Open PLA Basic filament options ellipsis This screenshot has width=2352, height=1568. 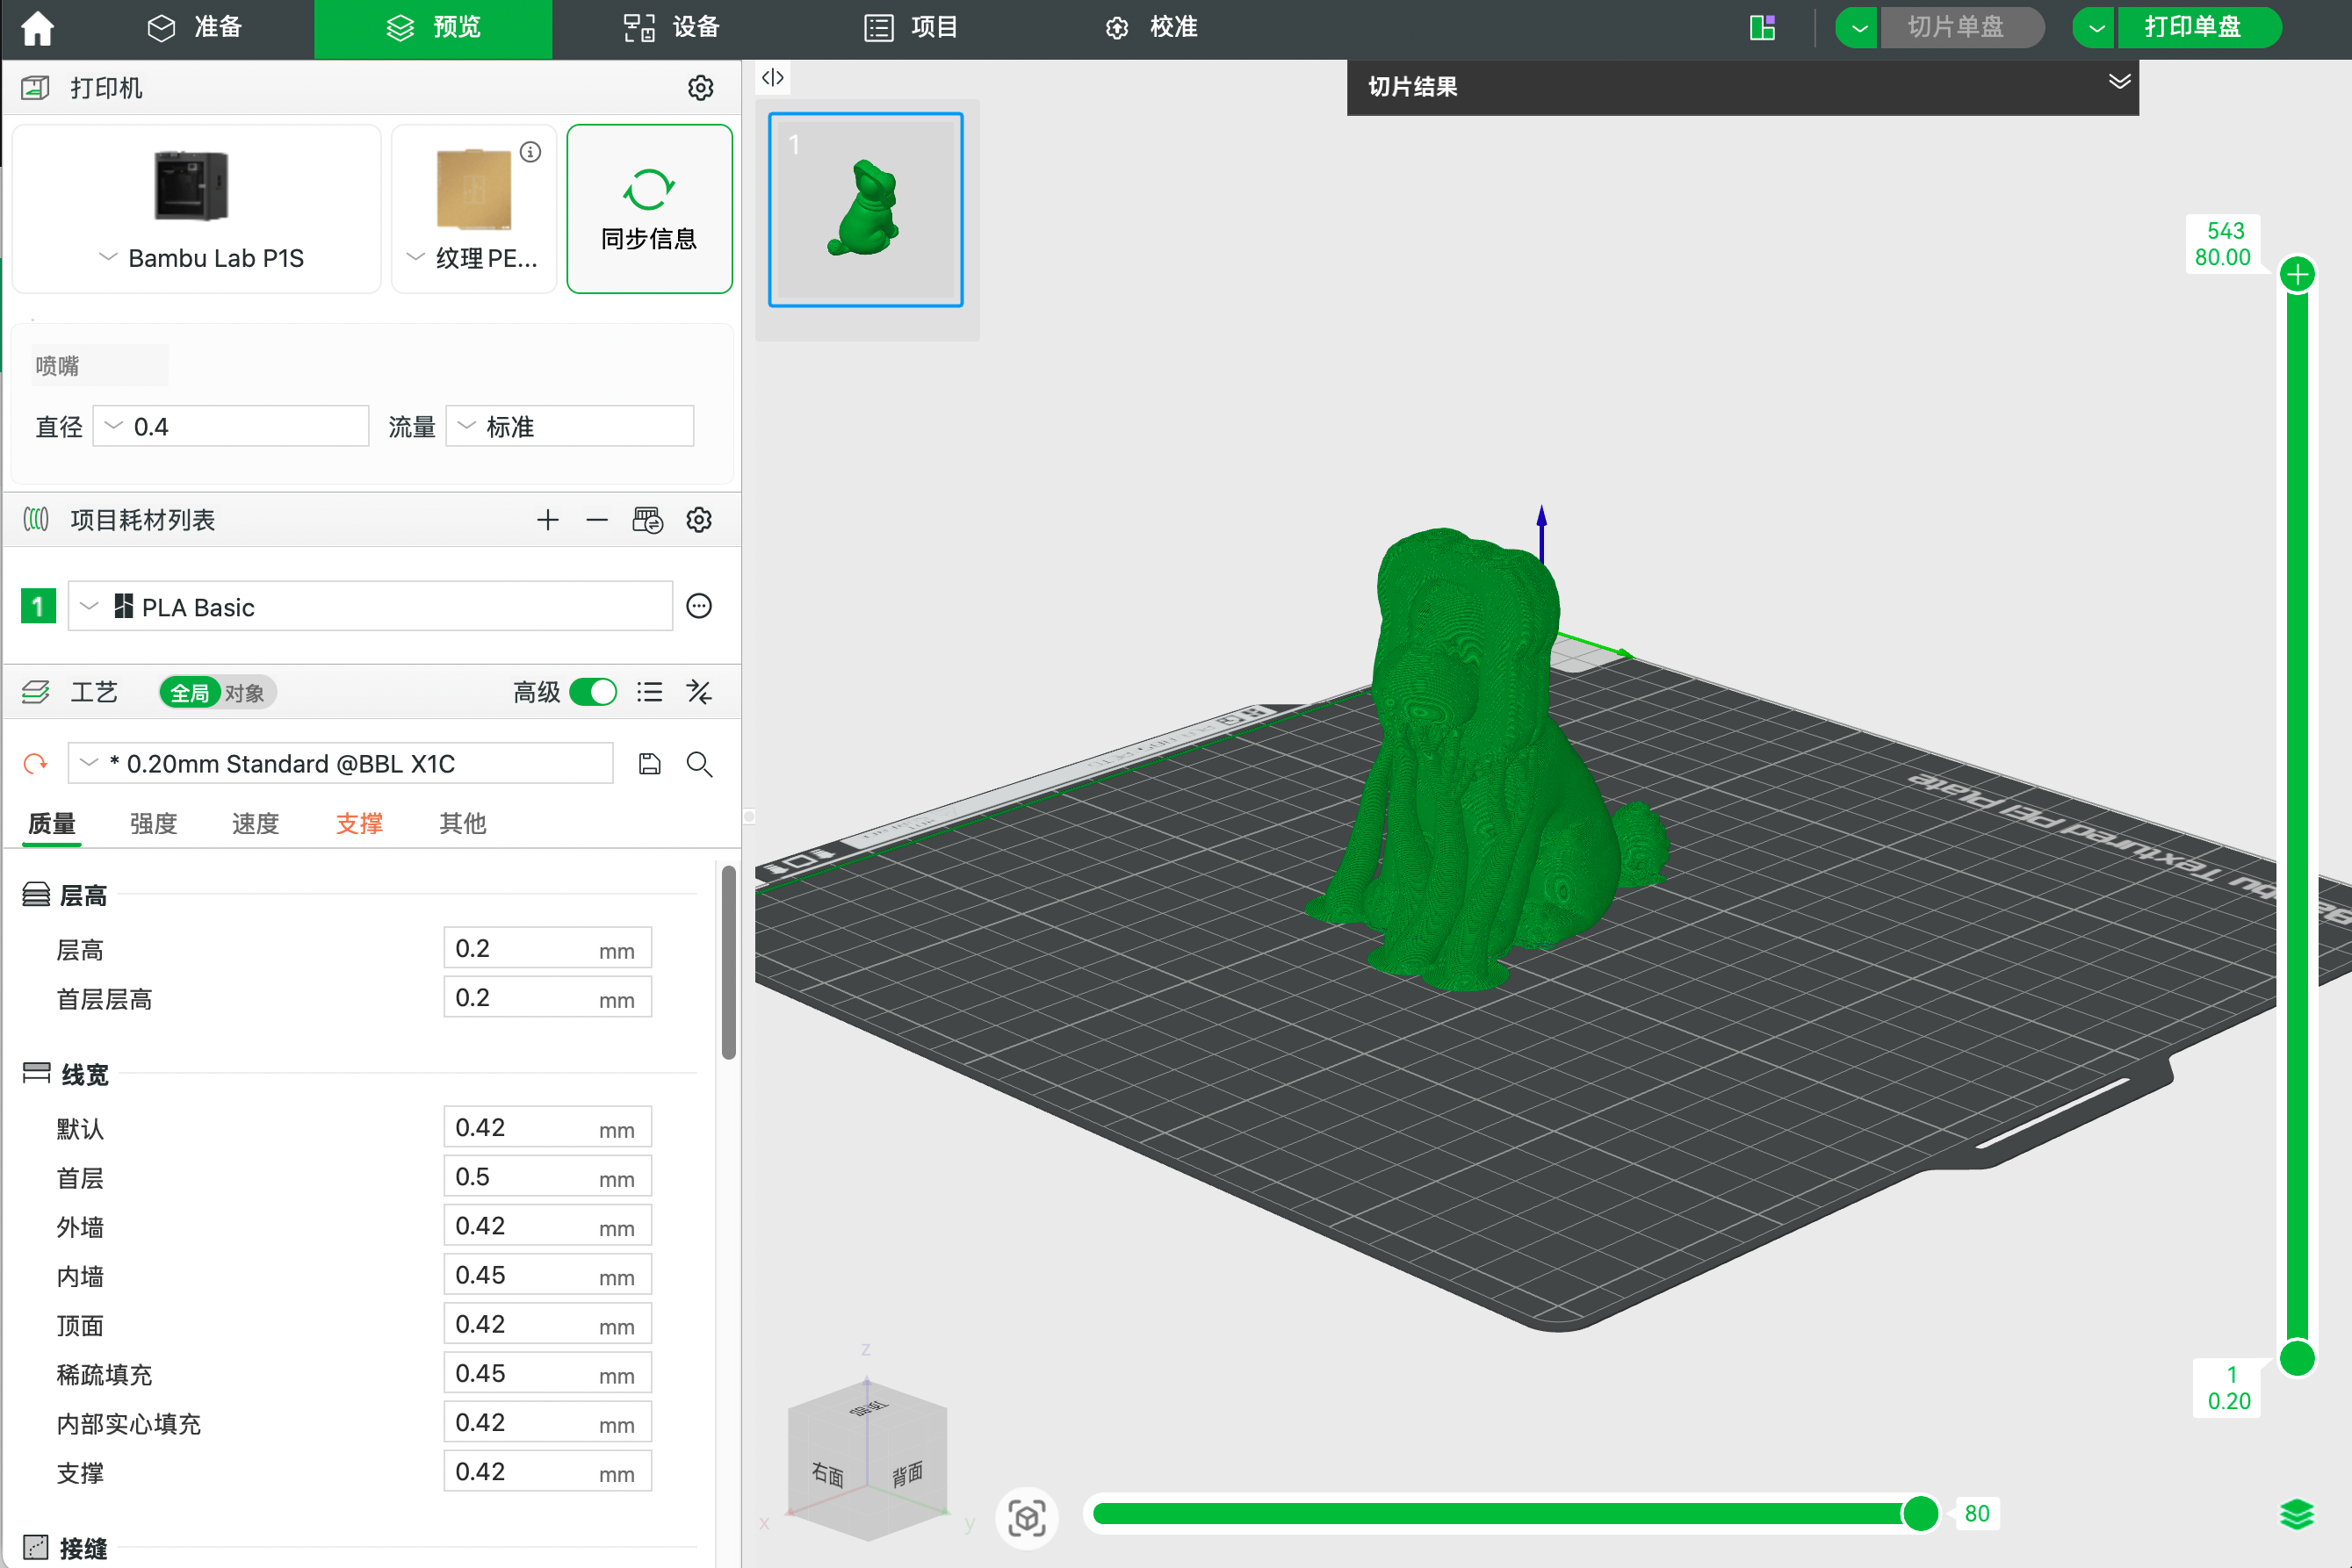click(x=699, y=606)
